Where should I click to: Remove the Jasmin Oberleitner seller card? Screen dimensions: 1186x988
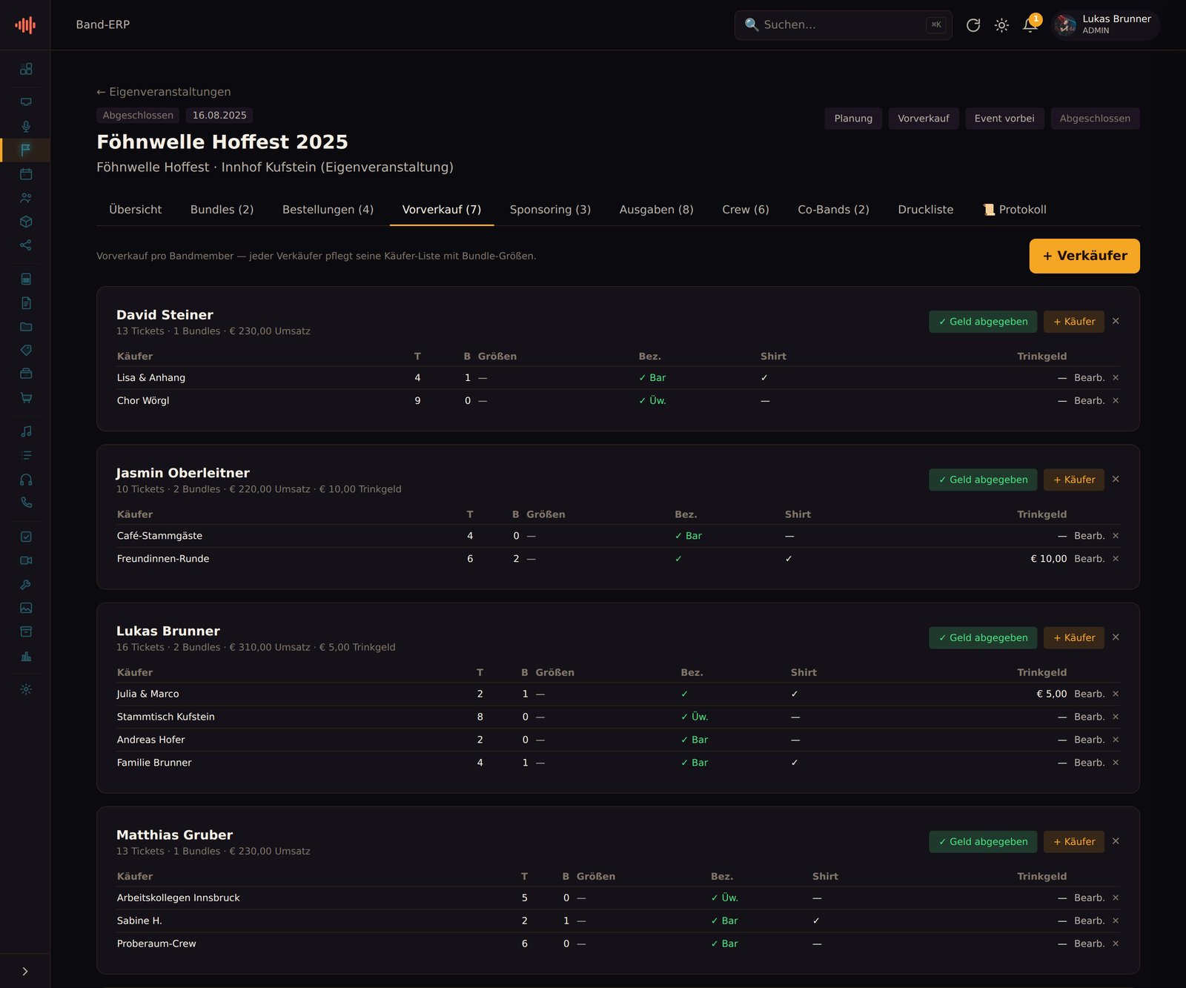(1116, 480)
